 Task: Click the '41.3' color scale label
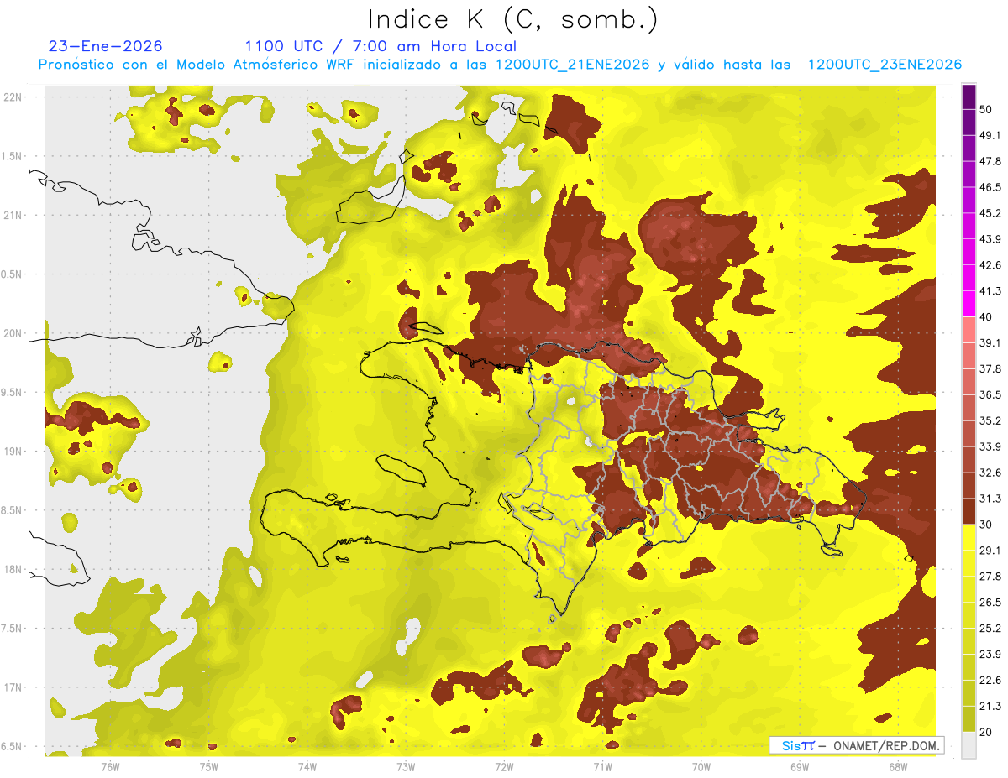(990, 291)
